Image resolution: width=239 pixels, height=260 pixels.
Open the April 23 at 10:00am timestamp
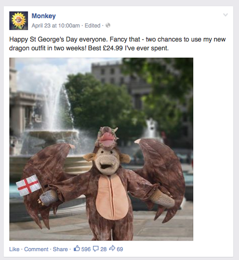(56, 25)
